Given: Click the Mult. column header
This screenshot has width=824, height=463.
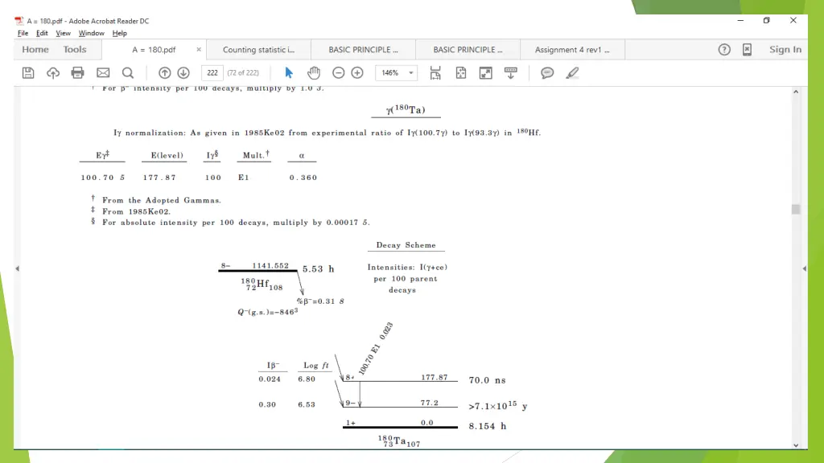Looking at the screenshot, I should 256,155.
